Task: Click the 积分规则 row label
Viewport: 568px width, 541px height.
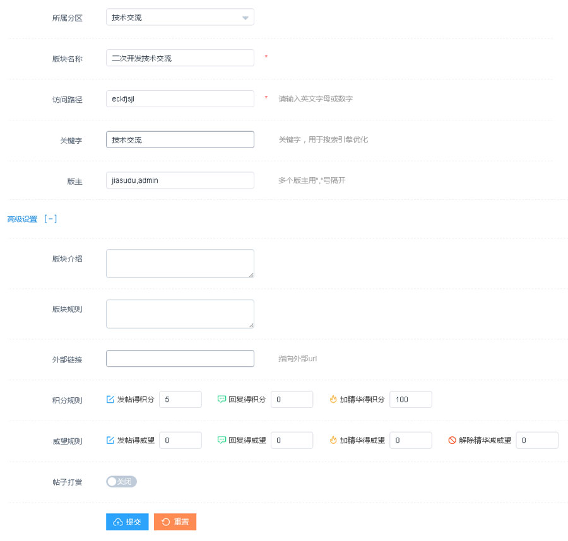Action: pos(68,400)
